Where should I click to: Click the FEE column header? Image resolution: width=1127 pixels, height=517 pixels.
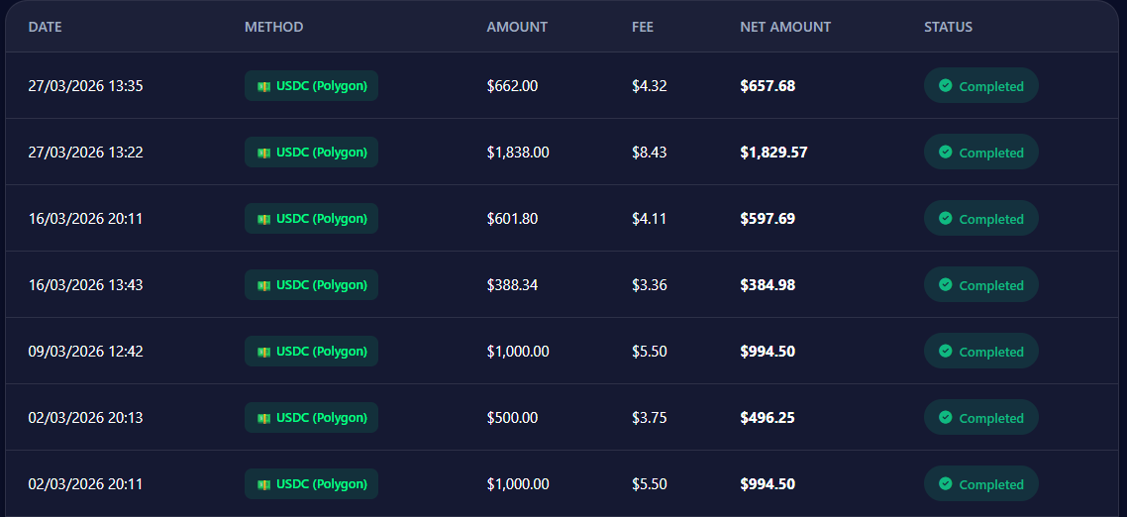pyautogui.click(x=643, y=27)
